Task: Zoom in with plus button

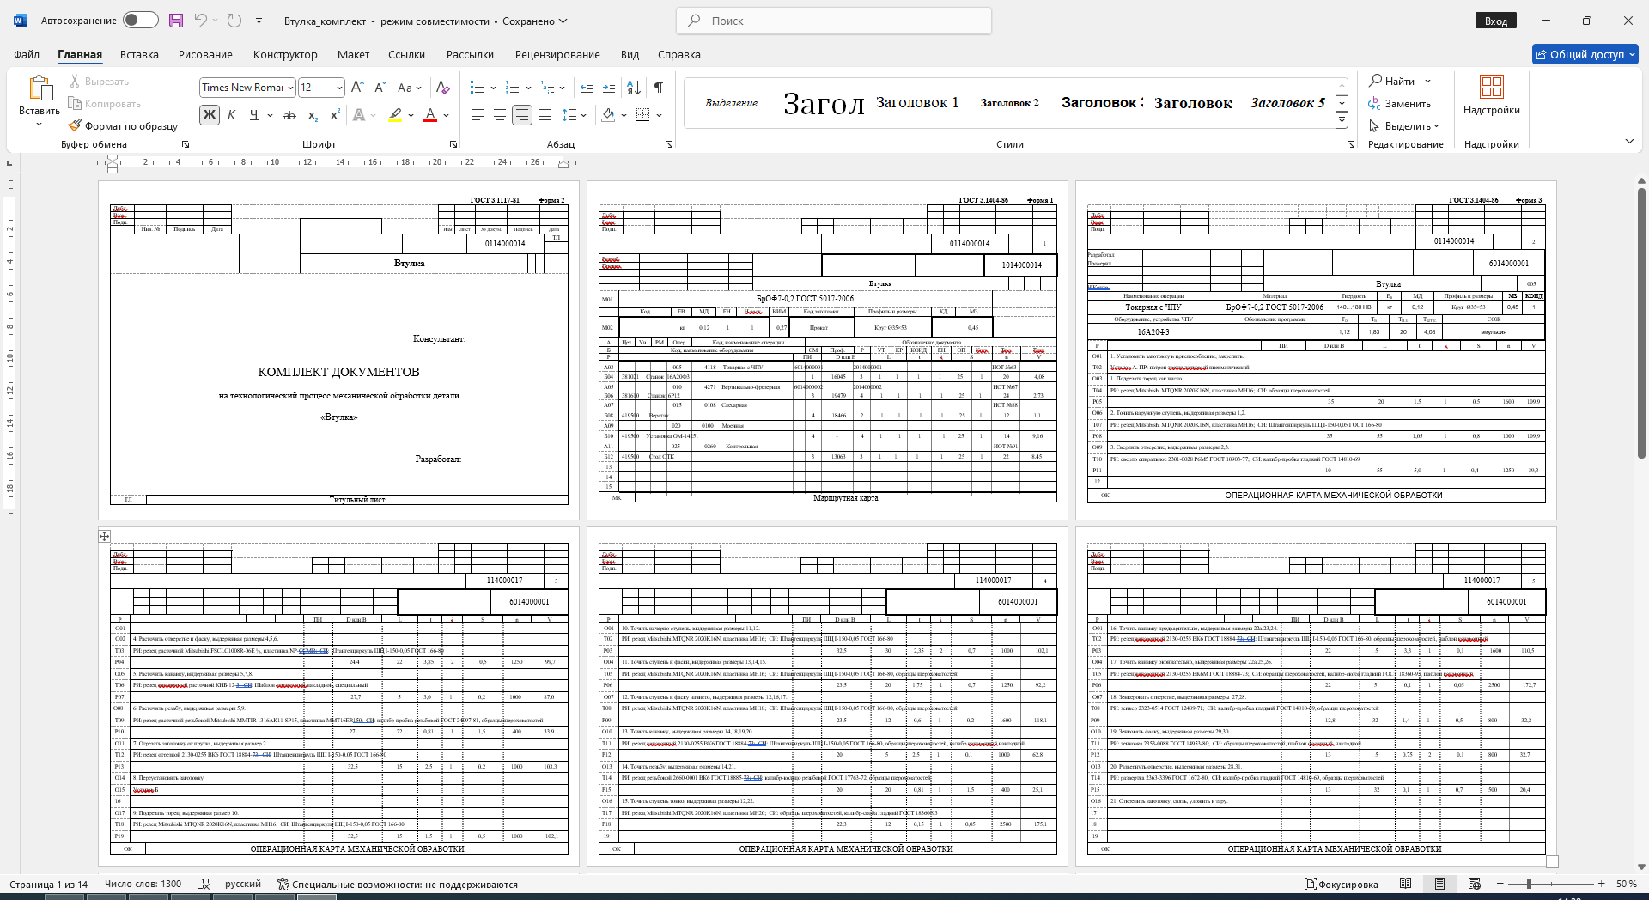Action: click(1602, 884)
